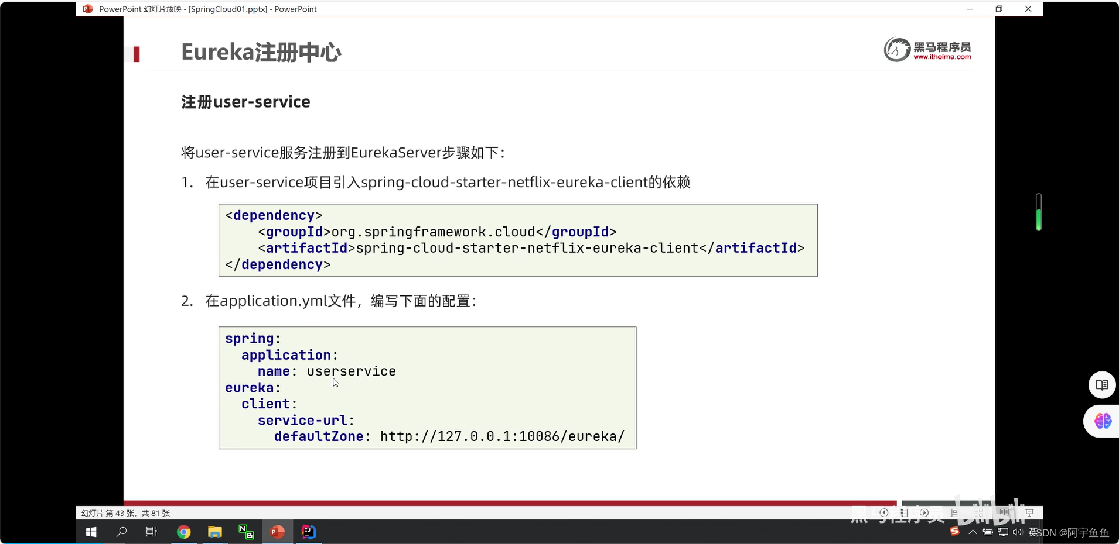Click the 'eureka:' line in YAML box
The width and height of the screenshot is (1119, 544).
(x=253, y=388)
